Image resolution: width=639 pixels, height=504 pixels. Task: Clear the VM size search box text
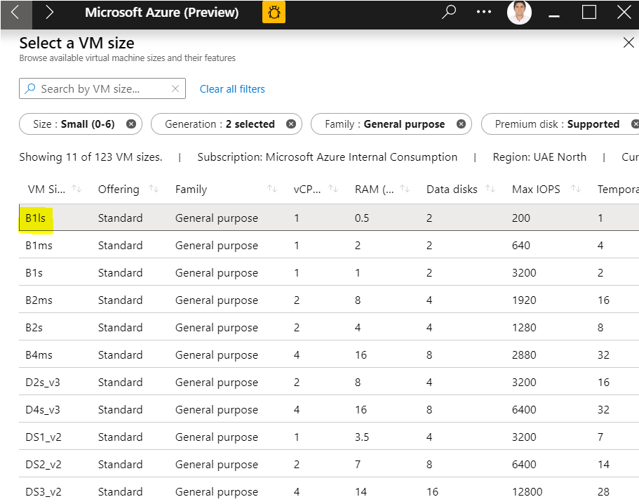coord(175,89)
